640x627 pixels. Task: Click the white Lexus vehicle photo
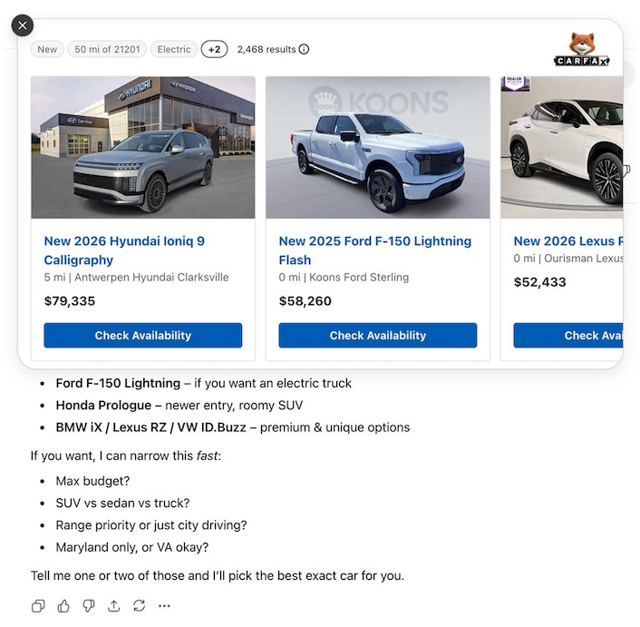(x=567, y=147)
